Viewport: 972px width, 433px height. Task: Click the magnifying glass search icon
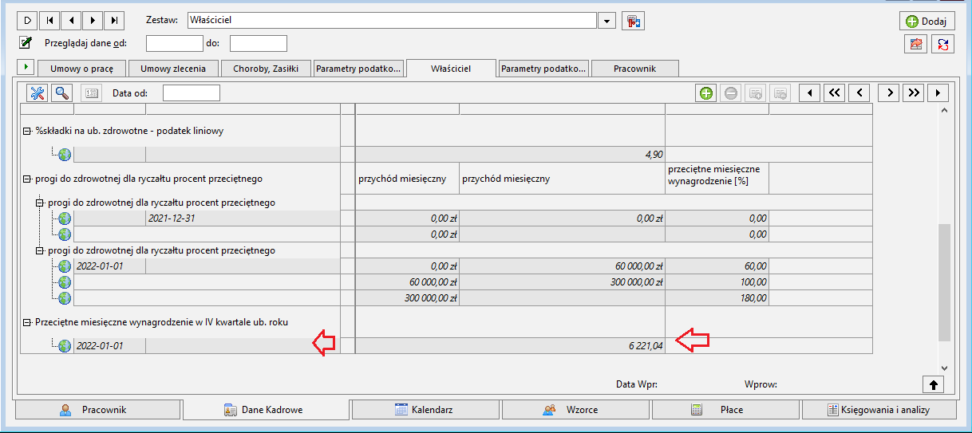pos(62,93)
